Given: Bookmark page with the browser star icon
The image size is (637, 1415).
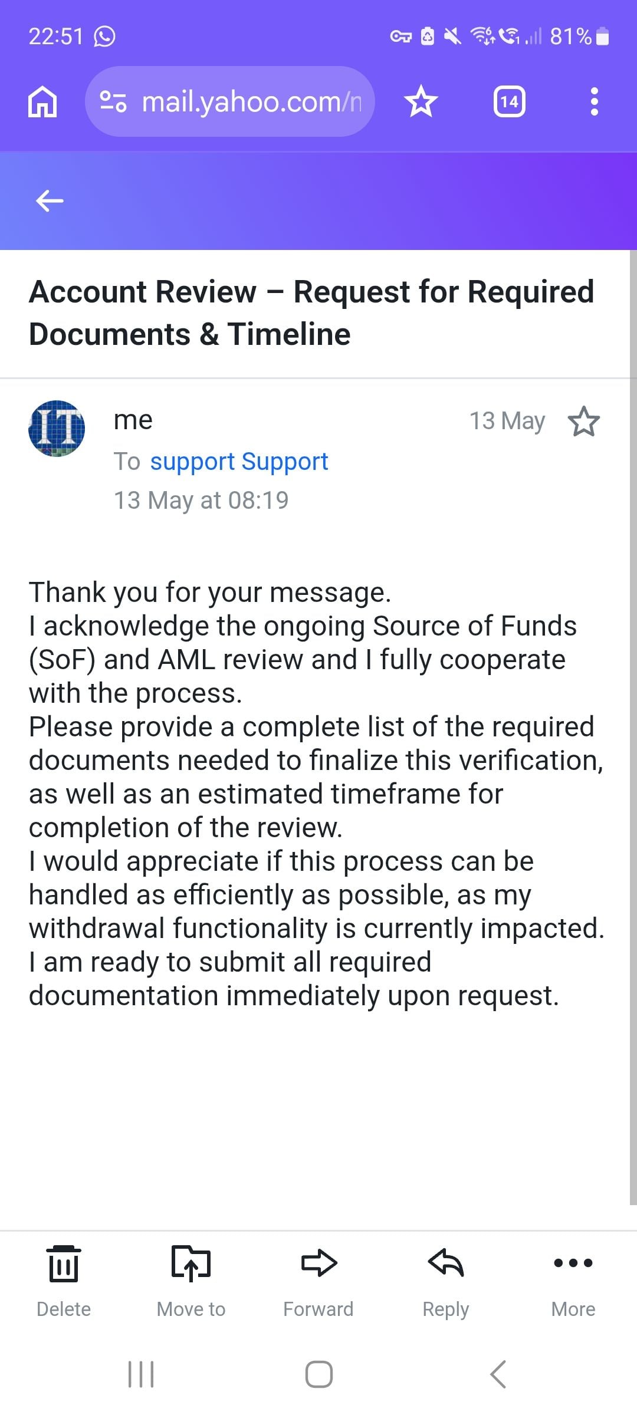Looking at the screenshot, I should tap(421, 101).
